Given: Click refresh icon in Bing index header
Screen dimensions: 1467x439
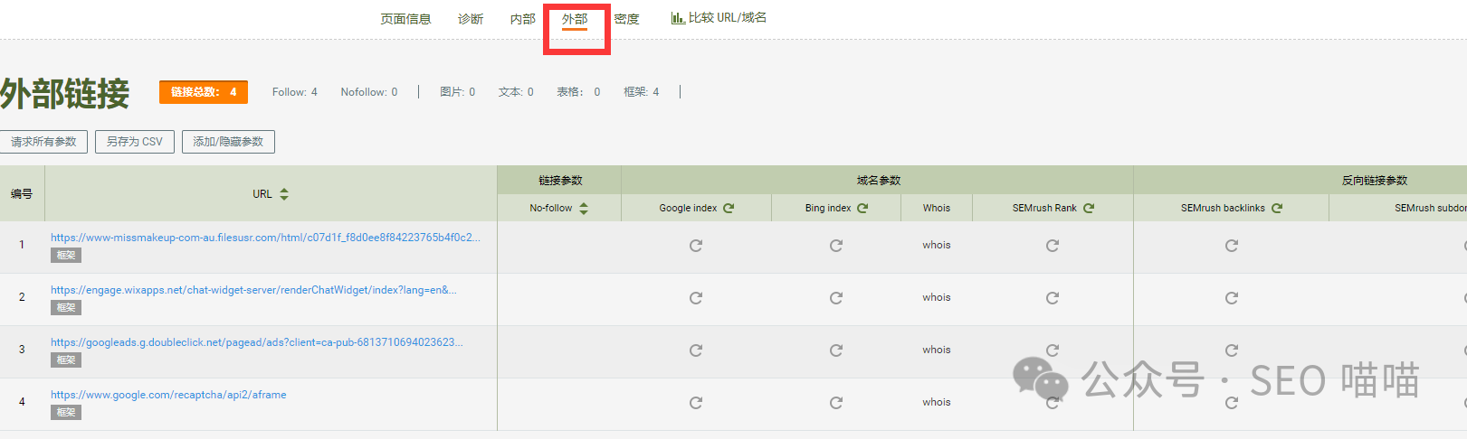Looking at the screenshot, I should [x=862, y=208].
